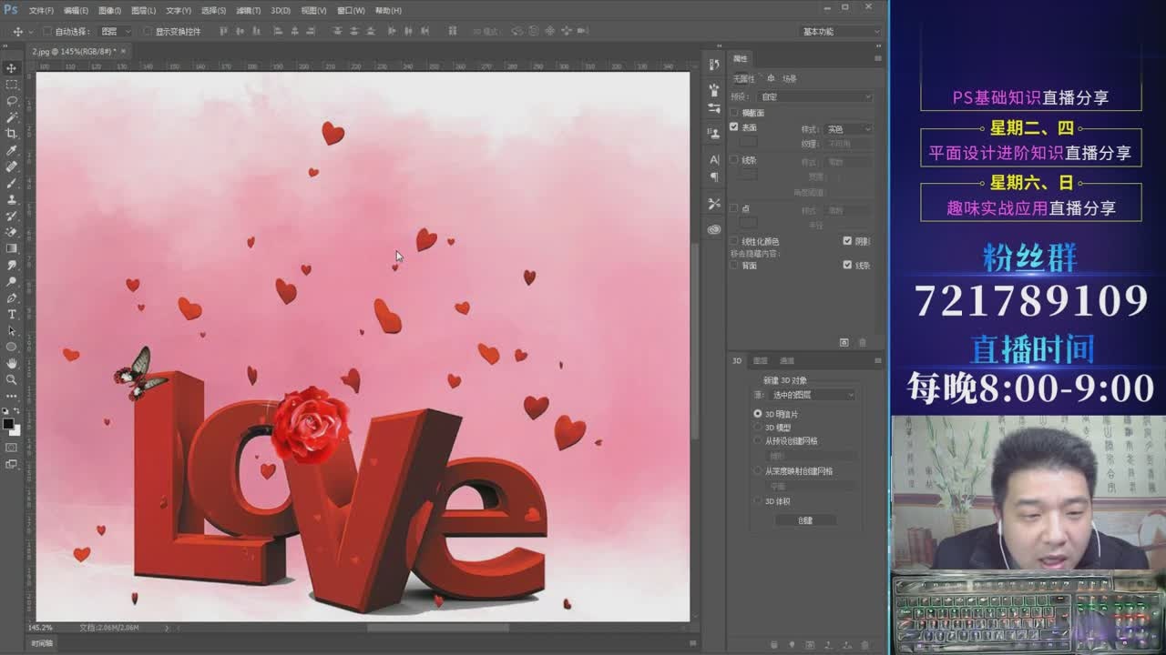This screenshot has height=655, width=1166.
Task: Open the extra tools ellipsis menu
Action: [12, 396]
